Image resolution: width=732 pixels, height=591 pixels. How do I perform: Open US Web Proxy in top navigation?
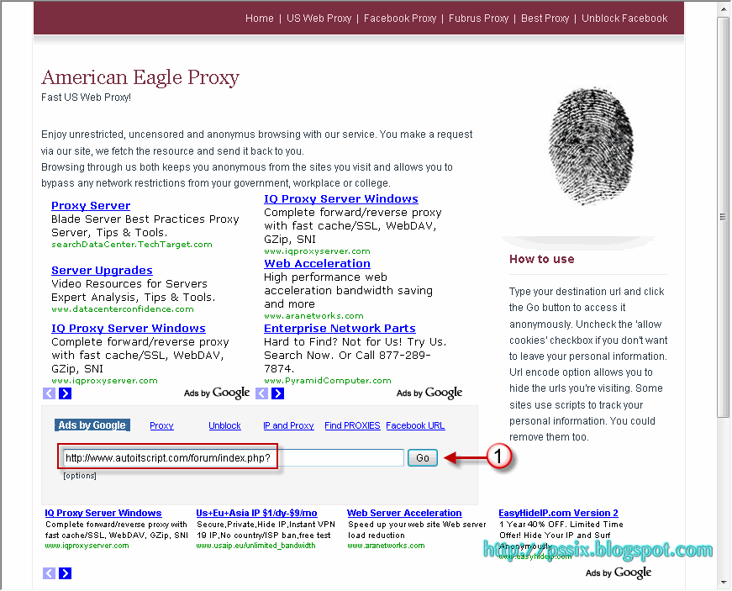coord(319,18)
